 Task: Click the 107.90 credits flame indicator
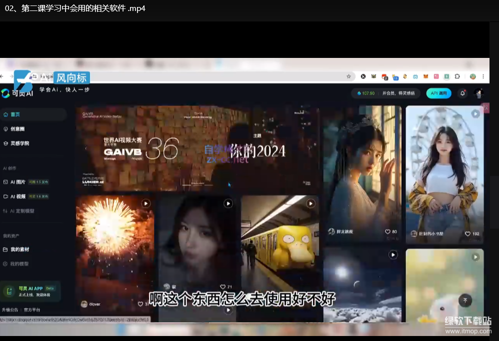tap(365, 93)
